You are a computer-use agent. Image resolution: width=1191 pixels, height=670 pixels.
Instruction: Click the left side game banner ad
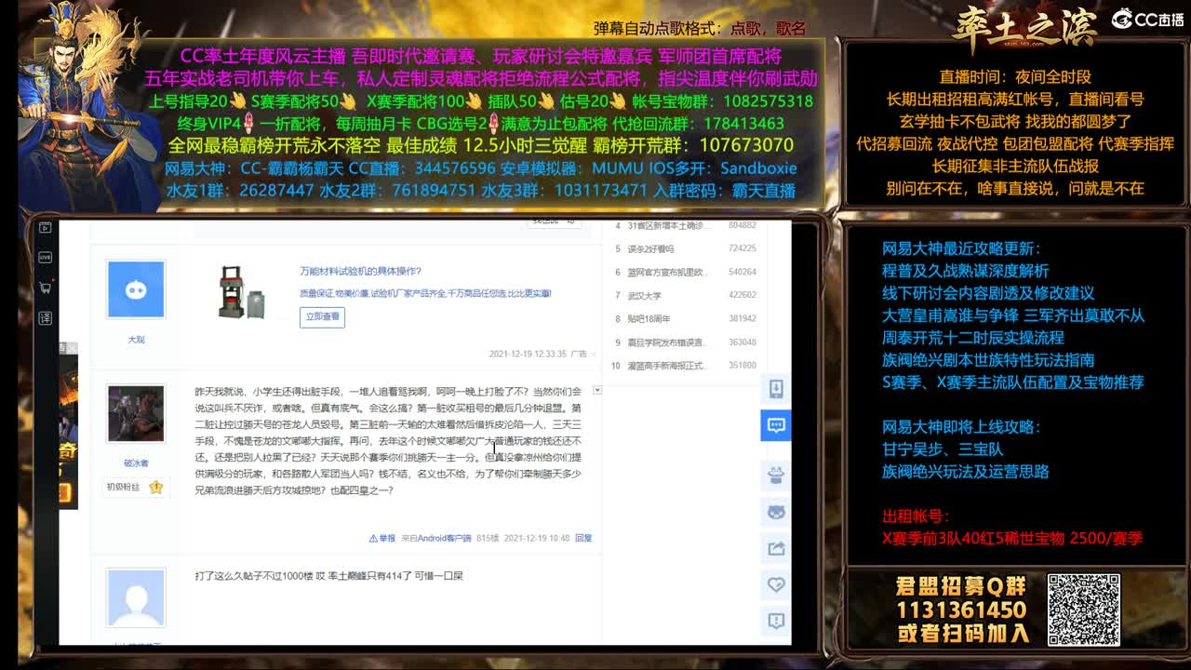tap(68, 425)
